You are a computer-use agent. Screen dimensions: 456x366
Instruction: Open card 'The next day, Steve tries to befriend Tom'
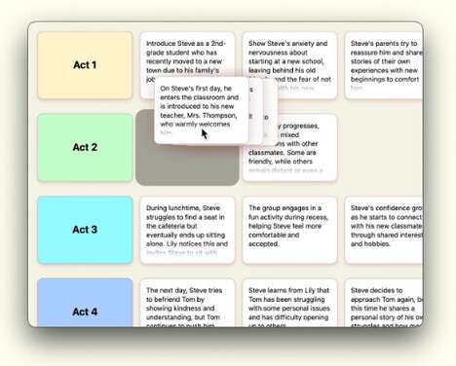(187, 303)
